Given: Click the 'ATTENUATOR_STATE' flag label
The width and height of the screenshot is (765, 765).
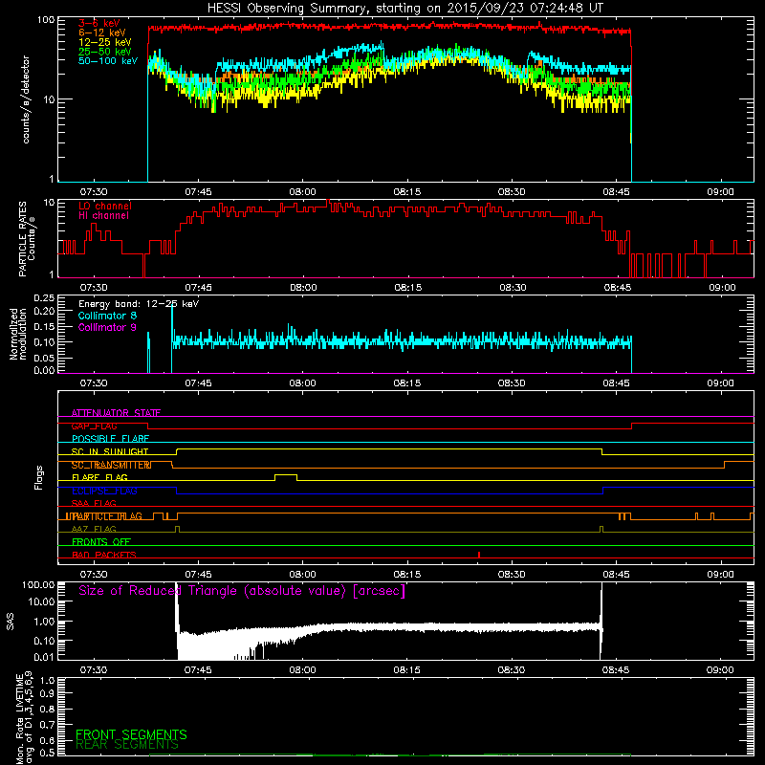Looking at the screenshot, I should tap(116, 413).
